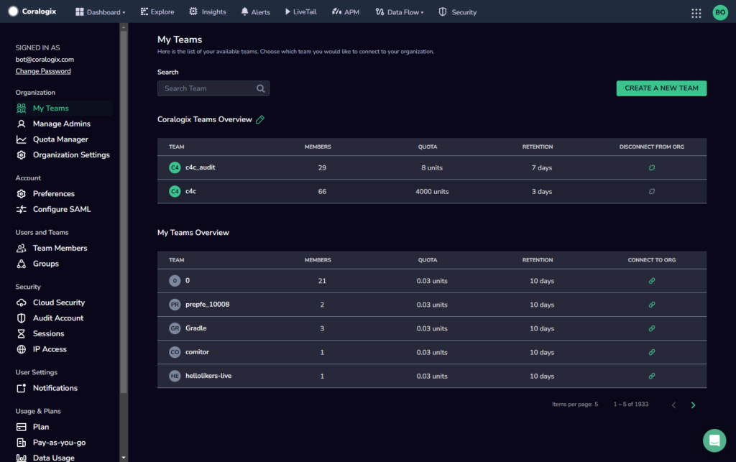Connect prepfe_10008 team to org
The image size is (736, 462).
coord(651,305)
